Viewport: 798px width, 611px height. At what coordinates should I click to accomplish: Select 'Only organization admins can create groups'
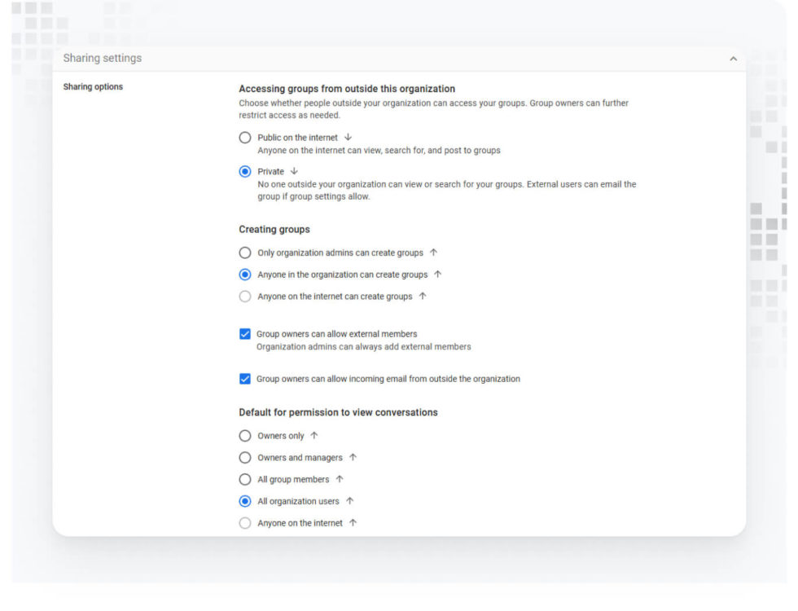(x=245, y=253)
